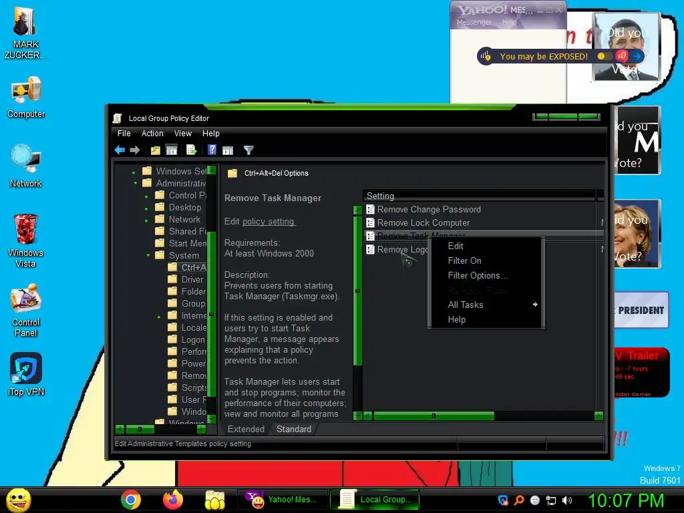Screen dimensions: 684x513
Task: Select the iTop VPN desktop icon
Action: [x=26, y=374]
